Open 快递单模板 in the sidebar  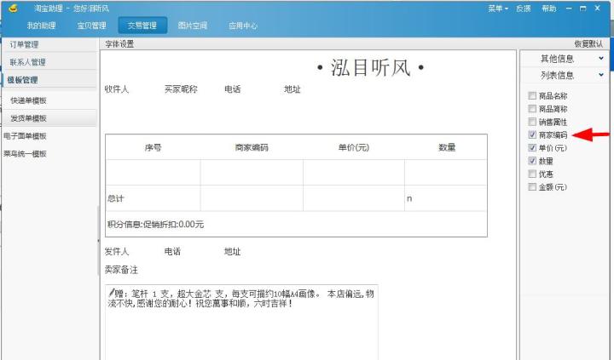28,100
